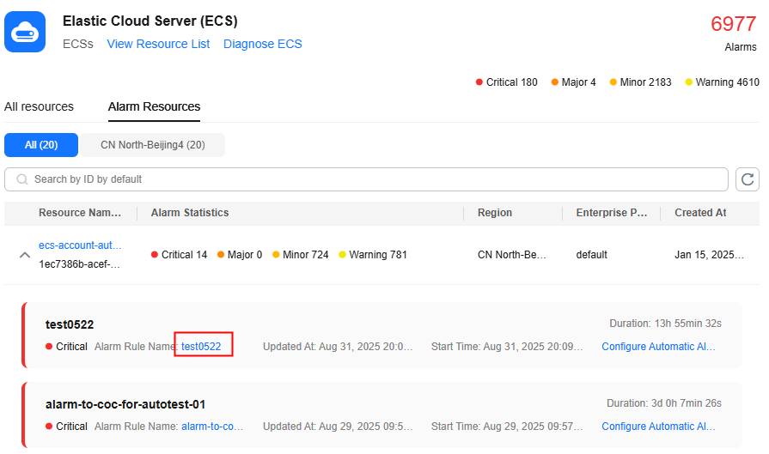The width and height of the screenshot is (769, 454).
Task: Click the search magnifier icon
Action: [21, 179]
